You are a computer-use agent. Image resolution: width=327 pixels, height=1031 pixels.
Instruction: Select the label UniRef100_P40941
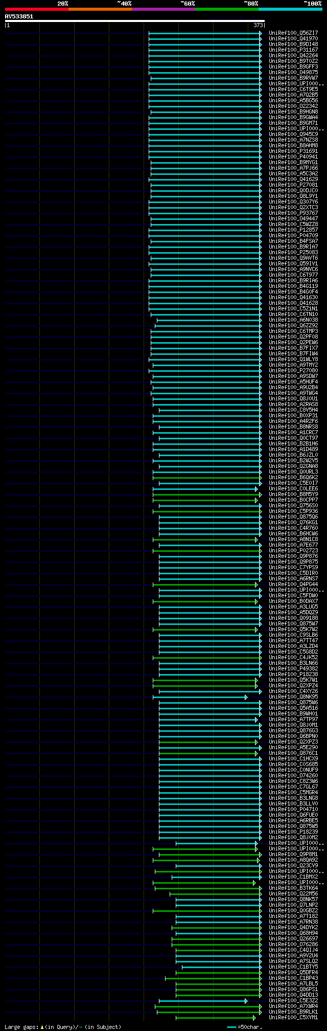[x=293, y=156]
